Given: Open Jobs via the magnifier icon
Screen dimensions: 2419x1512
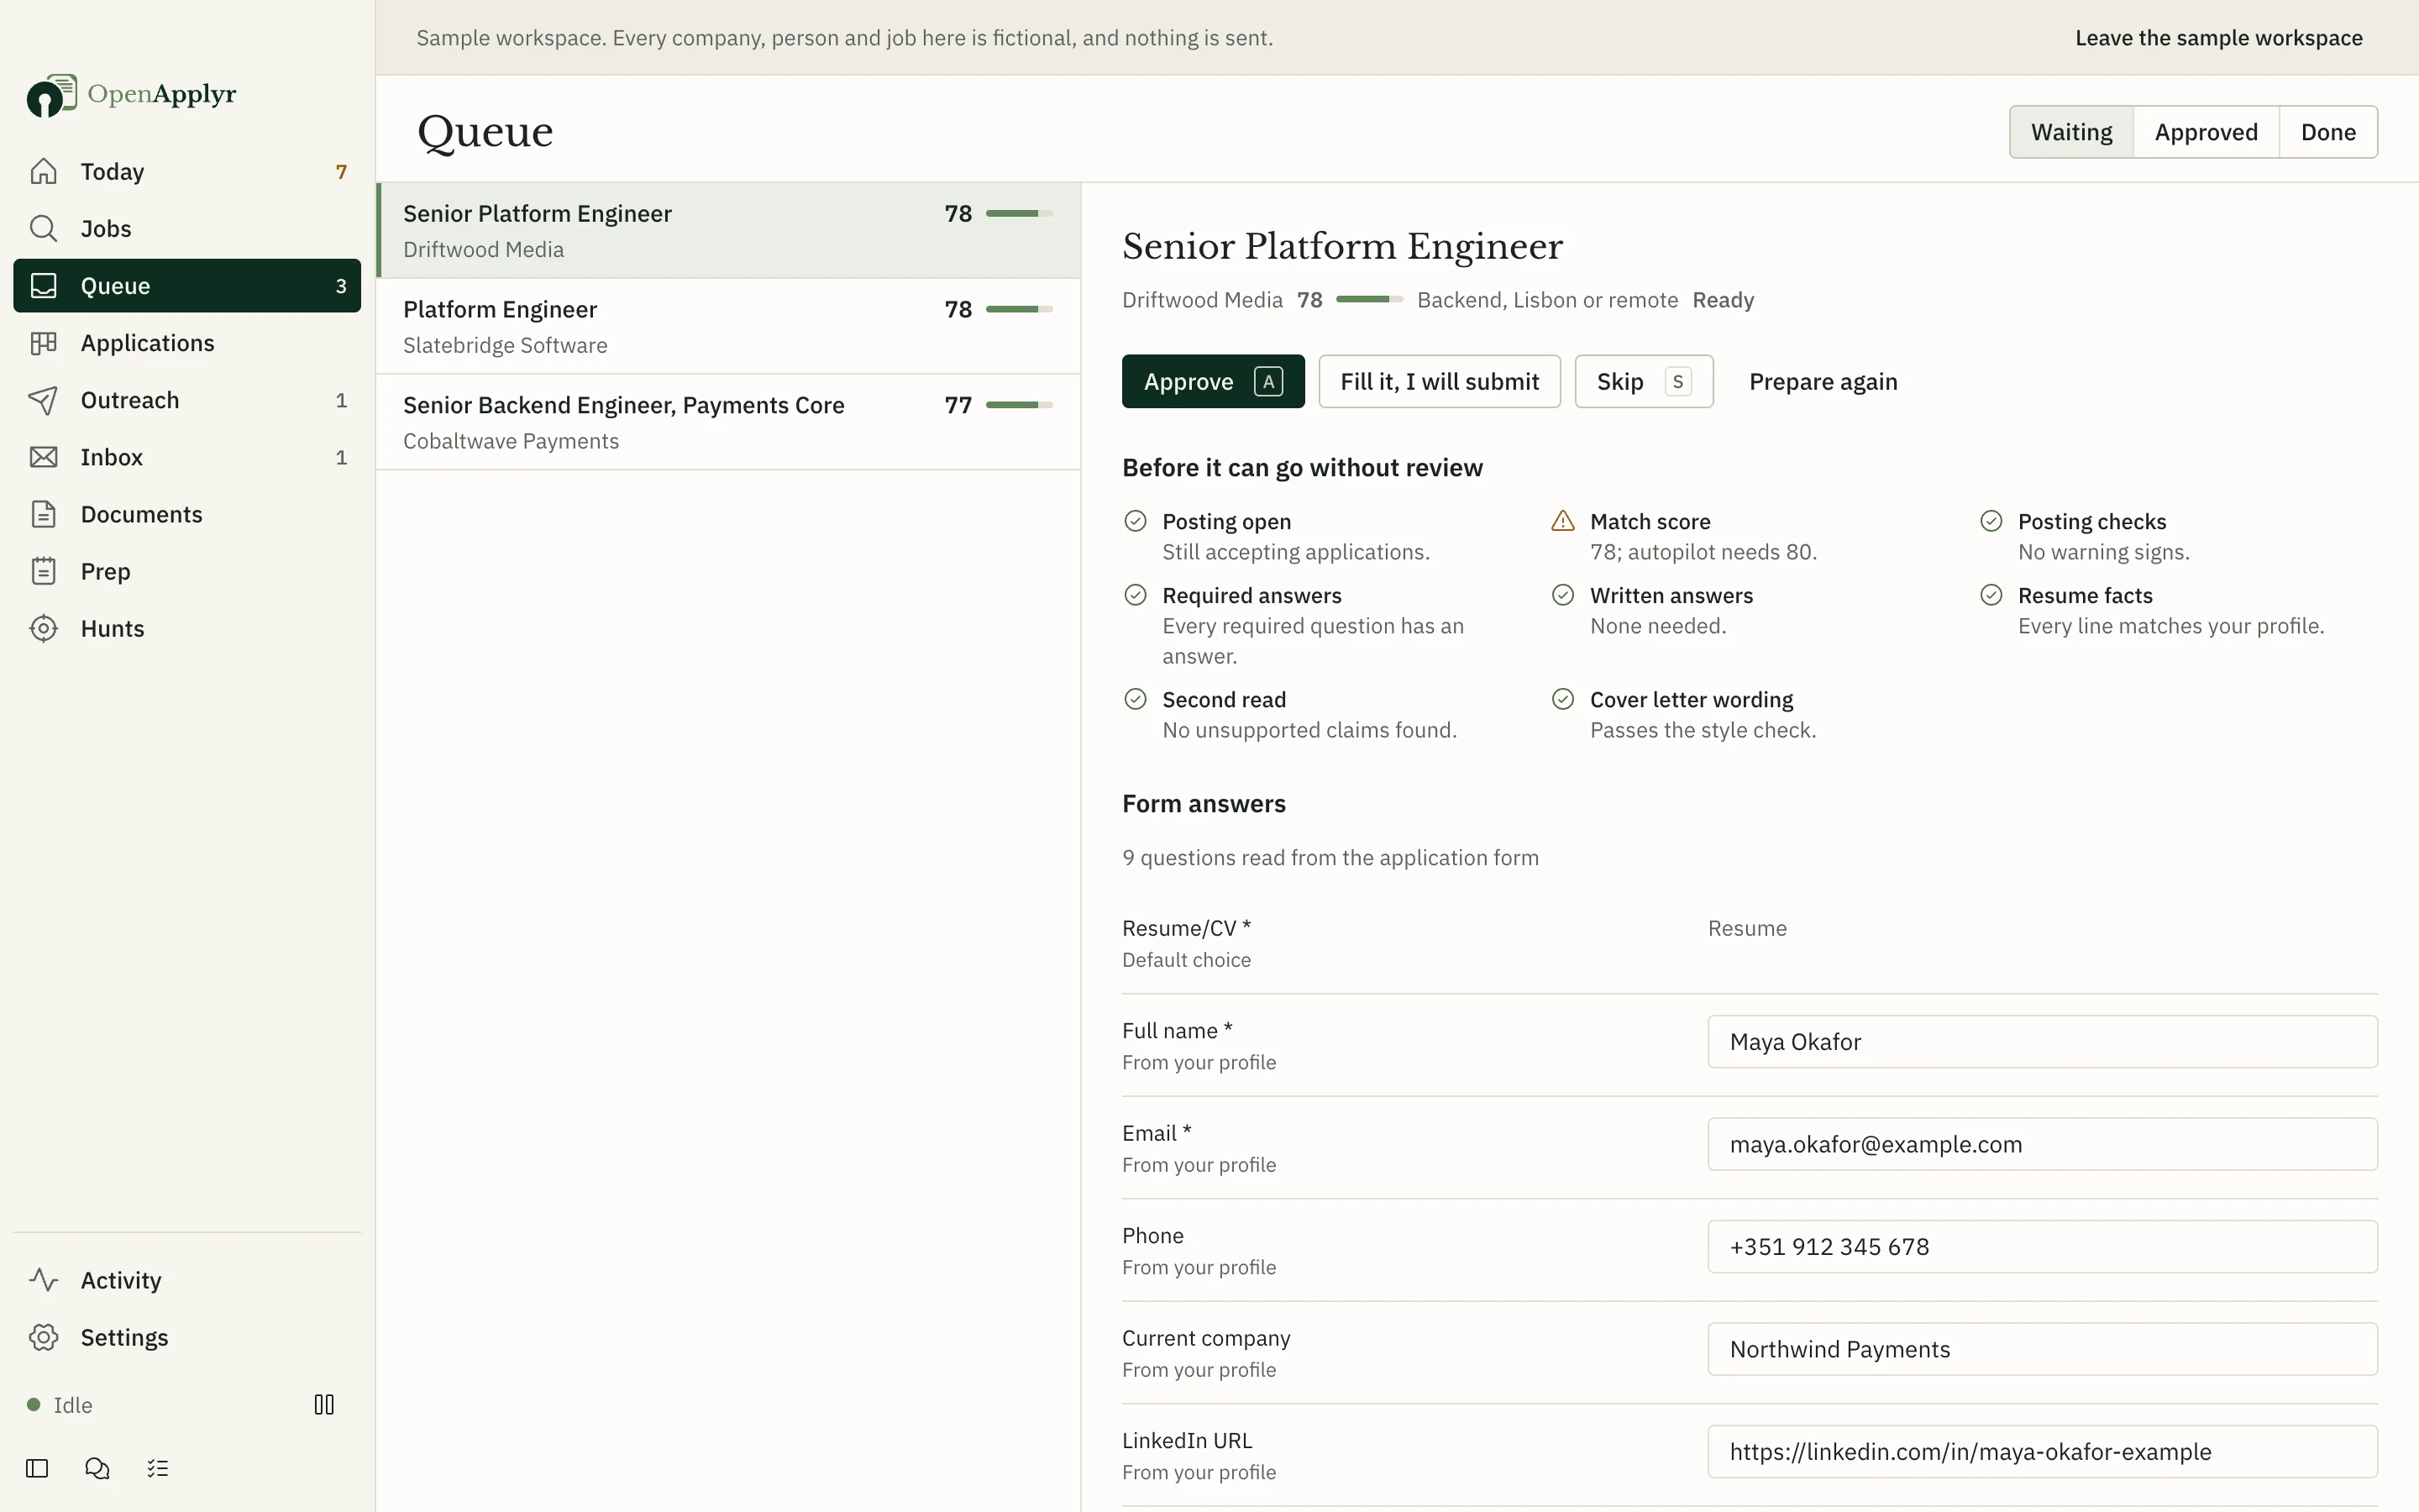Looking at the screenshot, I should point(43,228).
